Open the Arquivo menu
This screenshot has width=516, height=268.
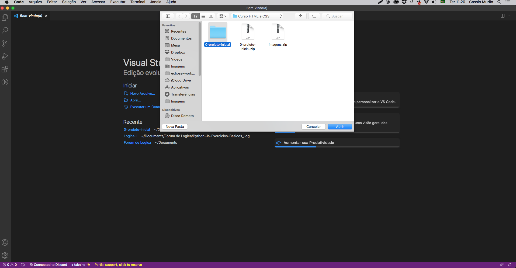click(x=35, y=2)
